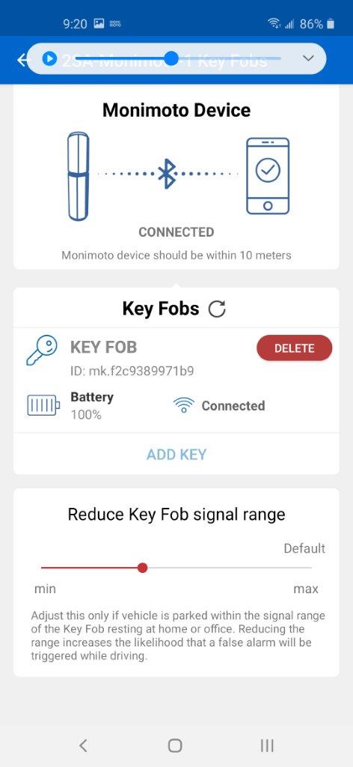Viewport: 353px width, 767px height.
Task: Tap the battery level icon
Action: click(x=43, y=405)
